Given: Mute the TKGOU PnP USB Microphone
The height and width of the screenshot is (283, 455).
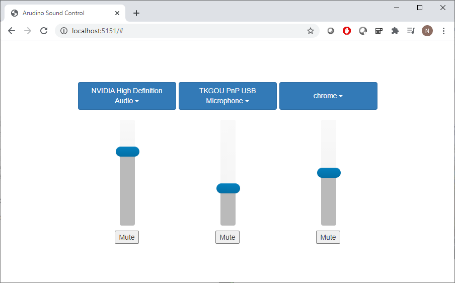Looking at the screenshot, I should (x=227, y=237).
